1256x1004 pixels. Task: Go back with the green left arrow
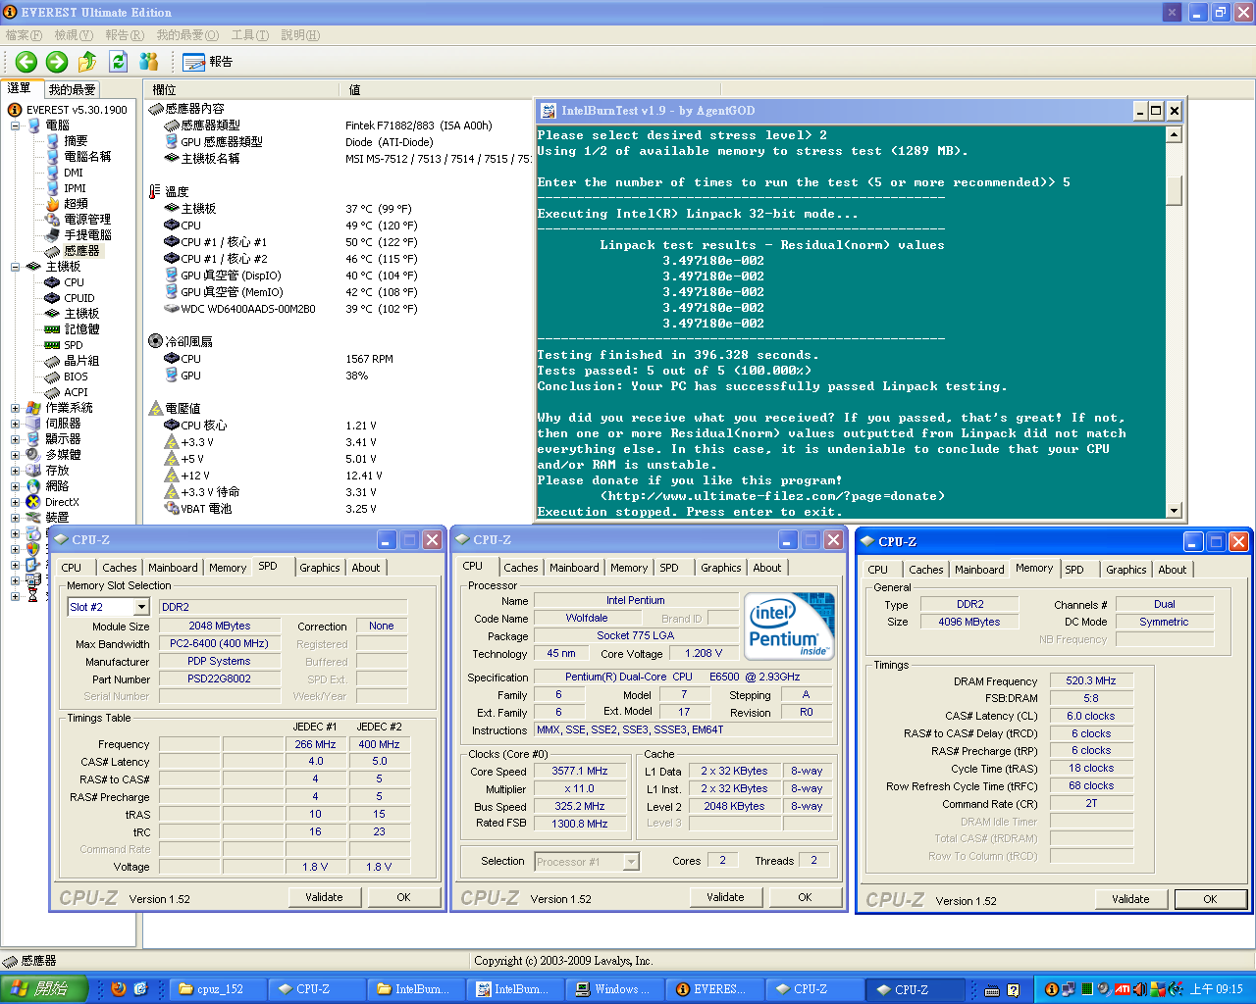[x=26, y=62]
